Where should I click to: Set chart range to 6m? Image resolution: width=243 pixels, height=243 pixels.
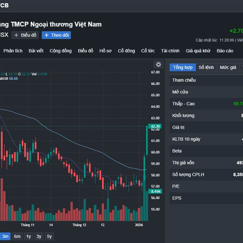(x=17, y=237)
